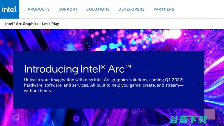
Task: Open the PRODUCTS menu
Action: point(39,9)
